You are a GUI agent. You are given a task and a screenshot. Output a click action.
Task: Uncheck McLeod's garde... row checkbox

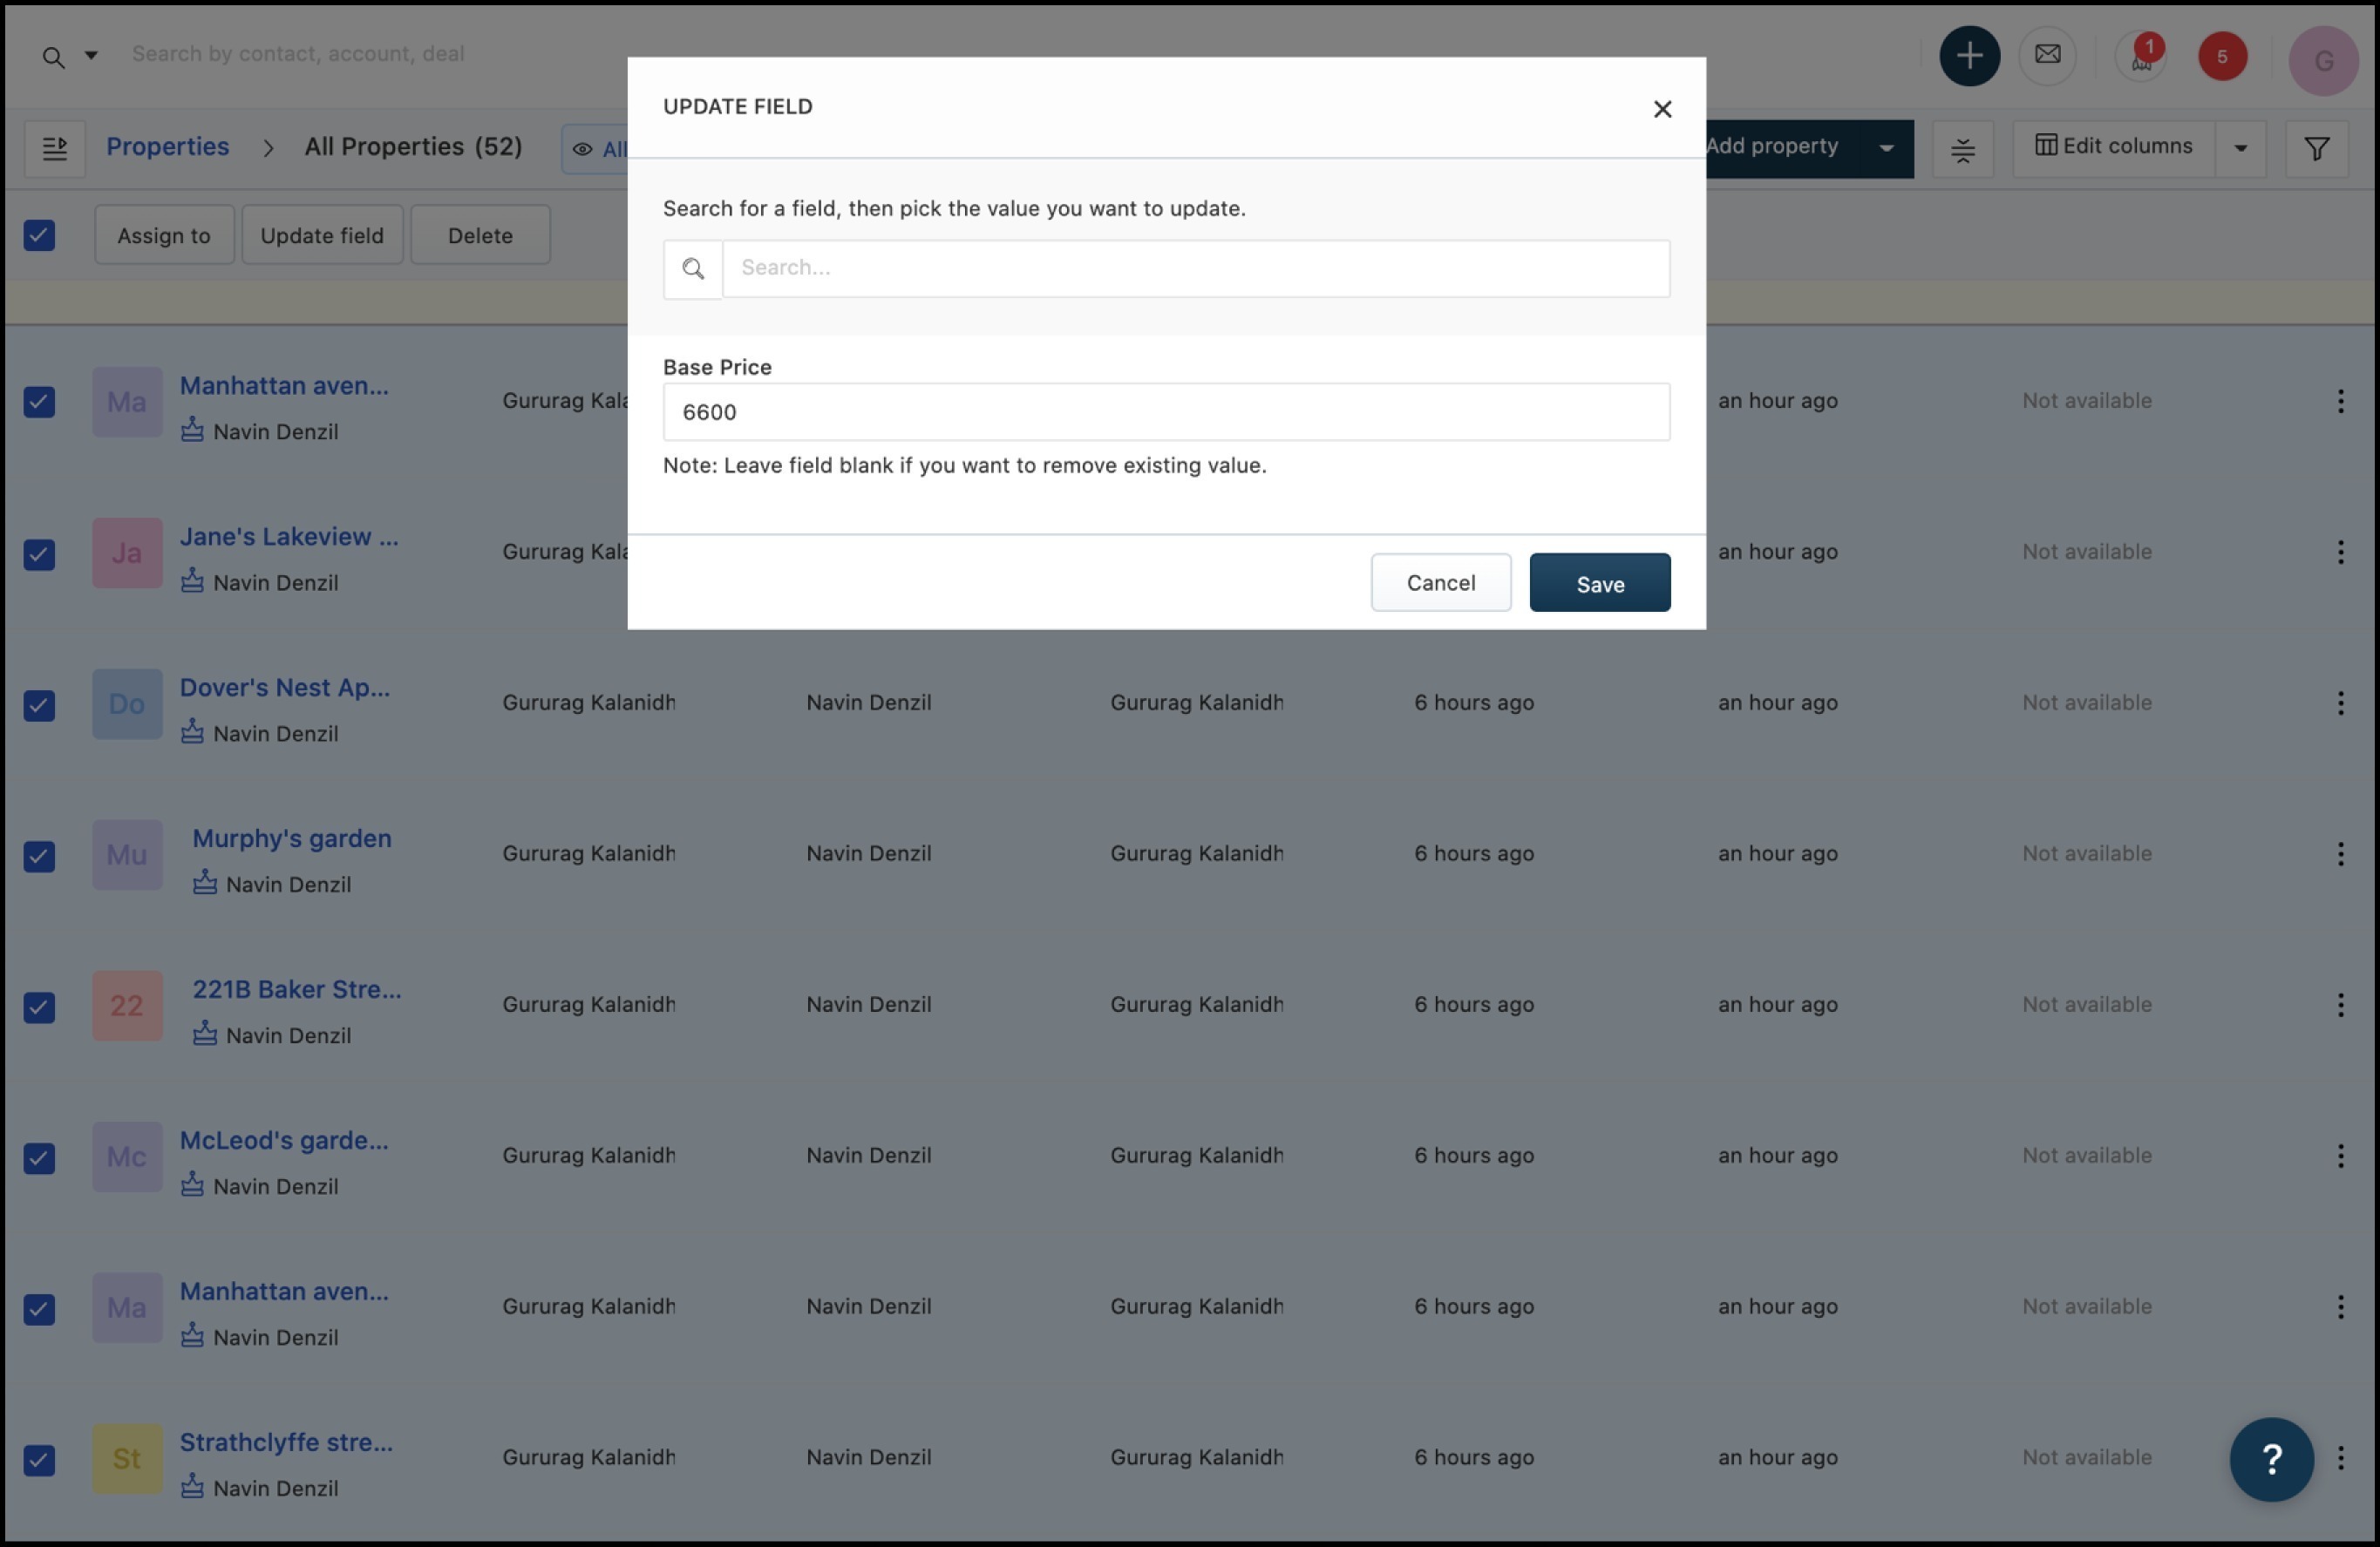pos(39,1158)
